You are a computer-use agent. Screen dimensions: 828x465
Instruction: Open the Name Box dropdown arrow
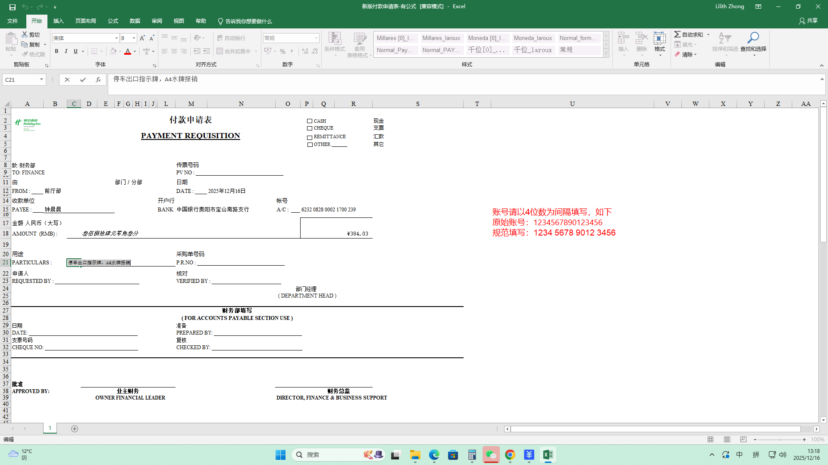tap(41, 80)
